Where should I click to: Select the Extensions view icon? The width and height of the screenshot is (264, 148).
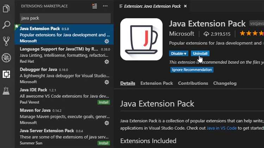click(6, 74)
